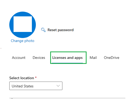Open the OneDrive tab

[112, 58]
